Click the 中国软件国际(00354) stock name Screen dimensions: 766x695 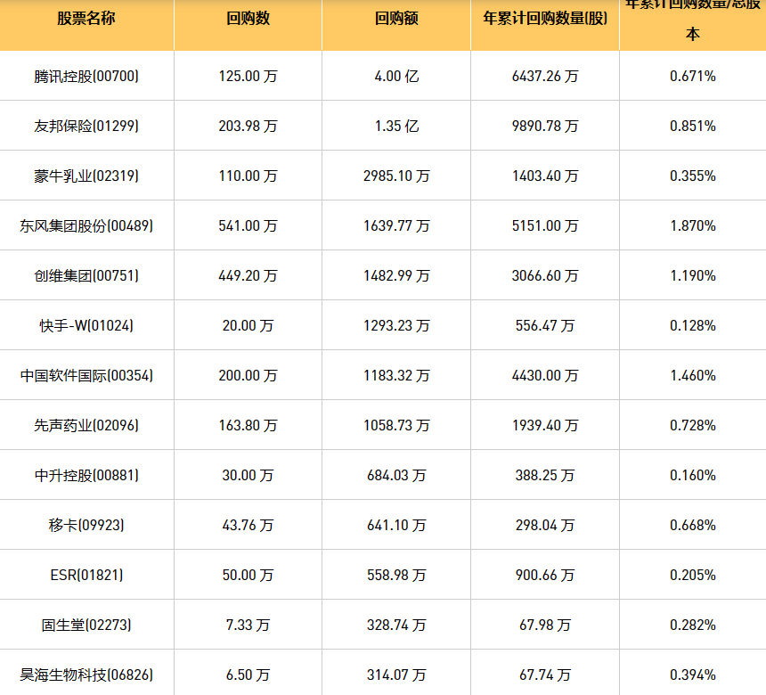coord(86,376)
